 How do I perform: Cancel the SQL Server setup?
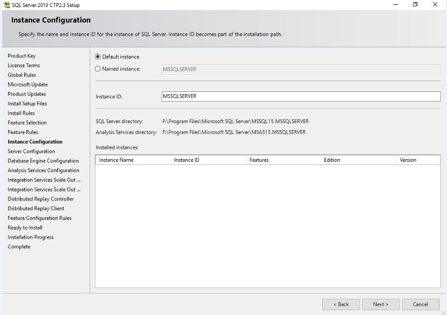coord(421,304)
